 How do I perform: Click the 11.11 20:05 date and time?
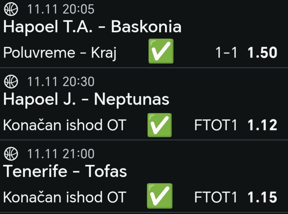pos(61,9)
